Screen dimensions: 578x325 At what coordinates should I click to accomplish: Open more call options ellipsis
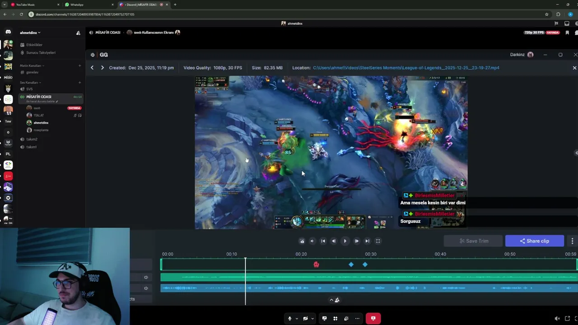coord(357,319)
